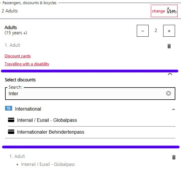
Task: Open Travelling with a disability link
Action: (27, 64)
